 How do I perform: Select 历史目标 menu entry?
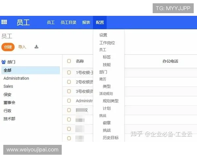click(111, 138)
